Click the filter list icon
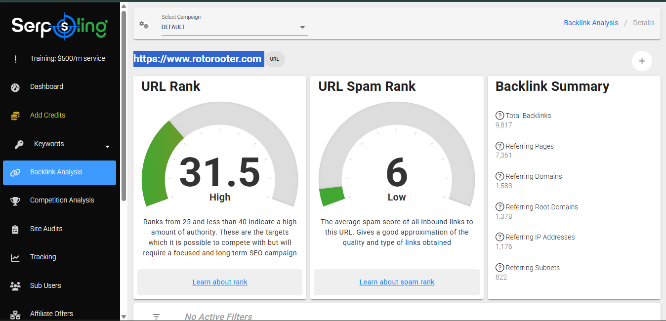The width and height of the screenshot is (666, 321). pos(157,317)
